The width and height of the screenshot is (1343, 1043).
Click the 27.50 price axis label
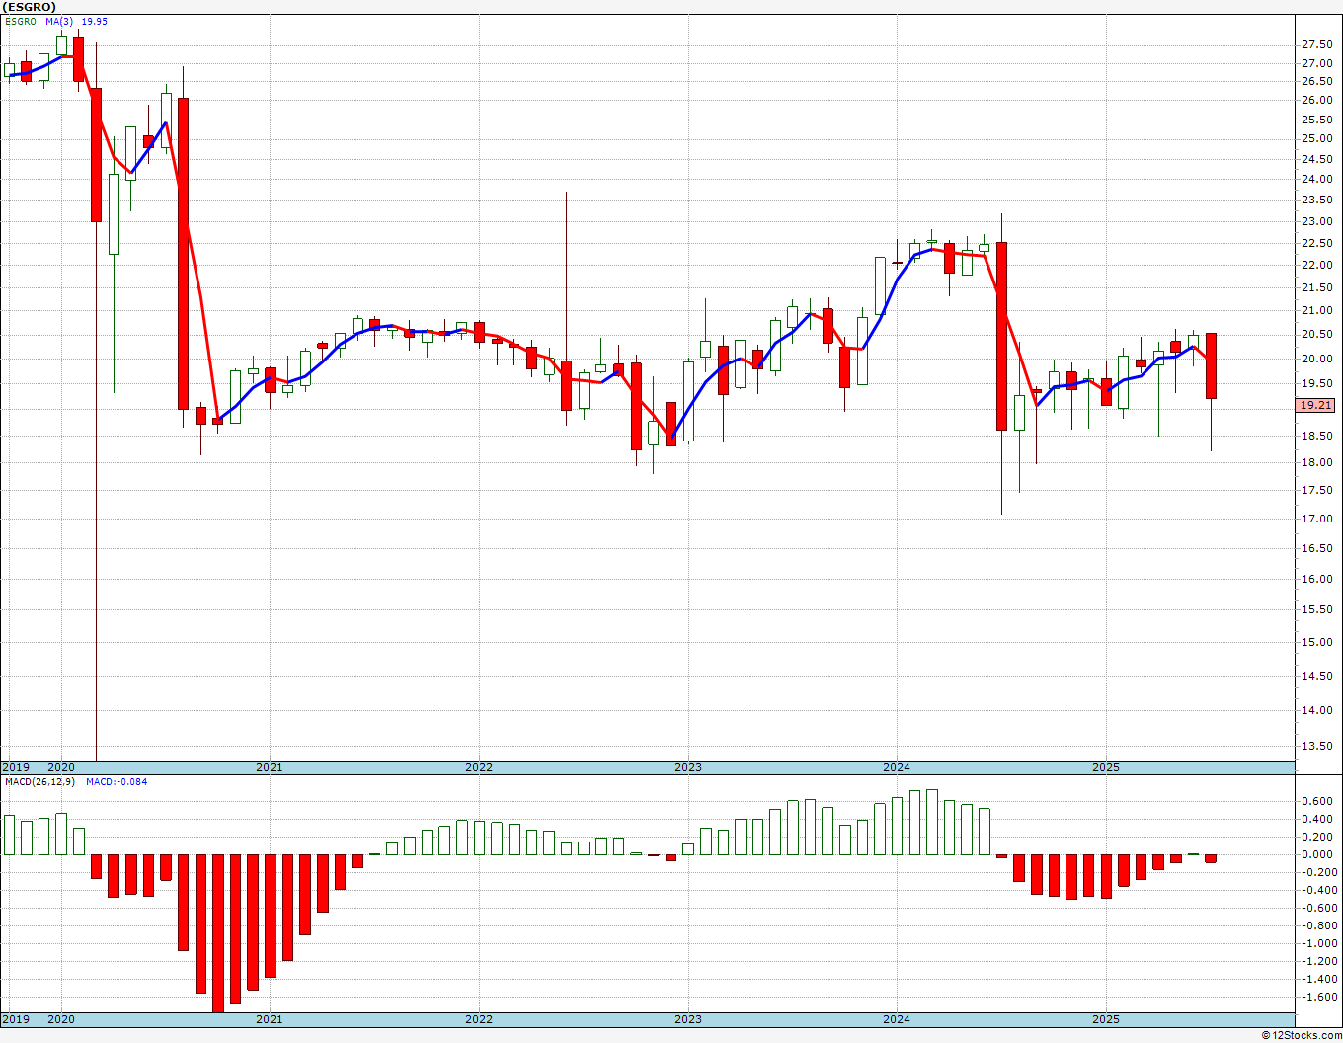(1316, 45)
